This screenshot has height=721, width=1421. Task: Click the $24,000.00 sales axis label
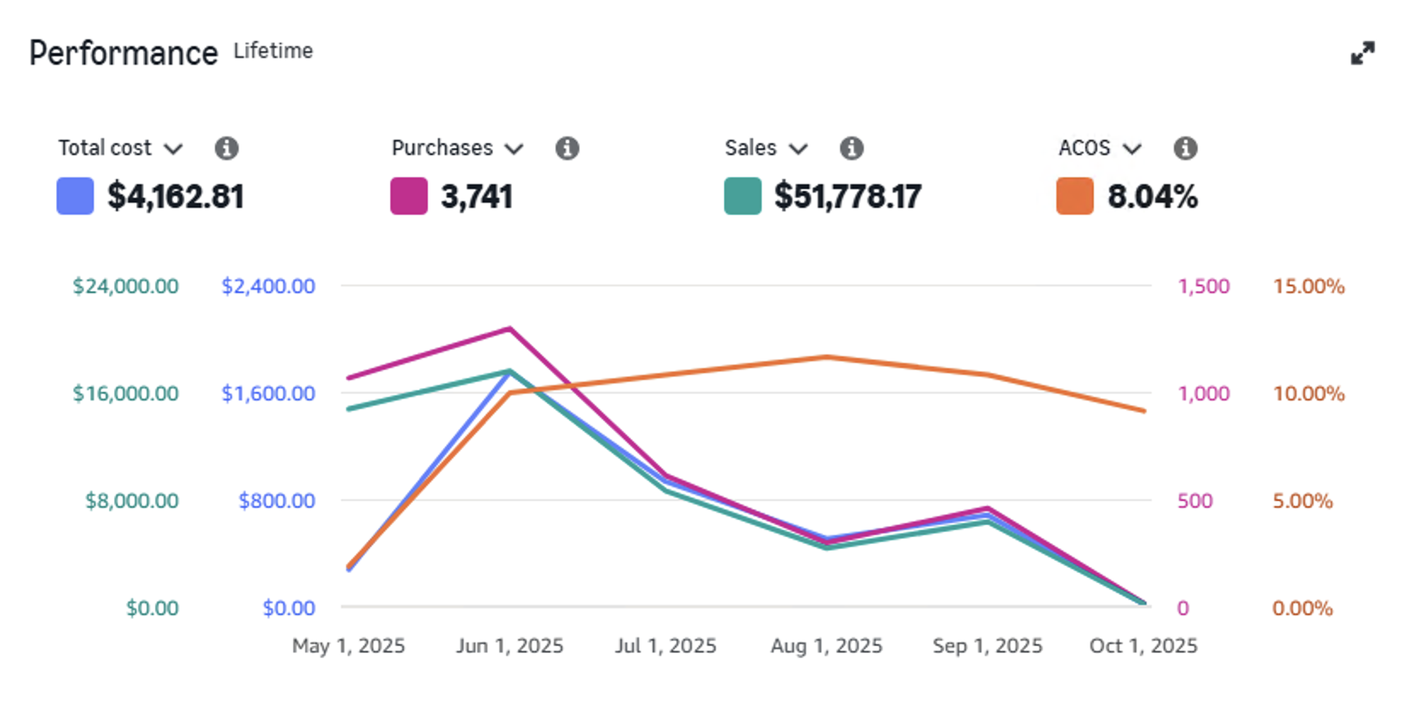[125, 286]
